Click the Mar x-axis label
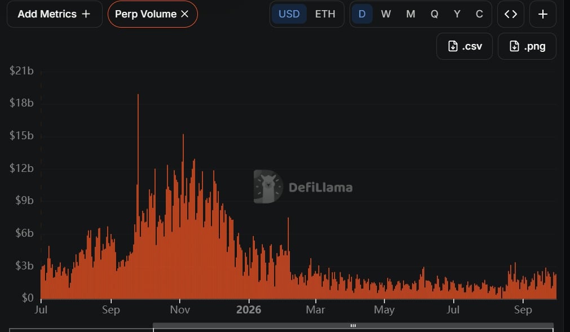570x332 pixels. (316, 309)
